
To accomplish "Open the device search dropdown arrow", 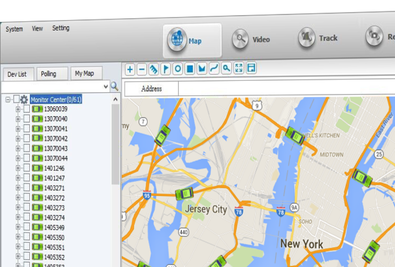I will click(x=106, y=86).
